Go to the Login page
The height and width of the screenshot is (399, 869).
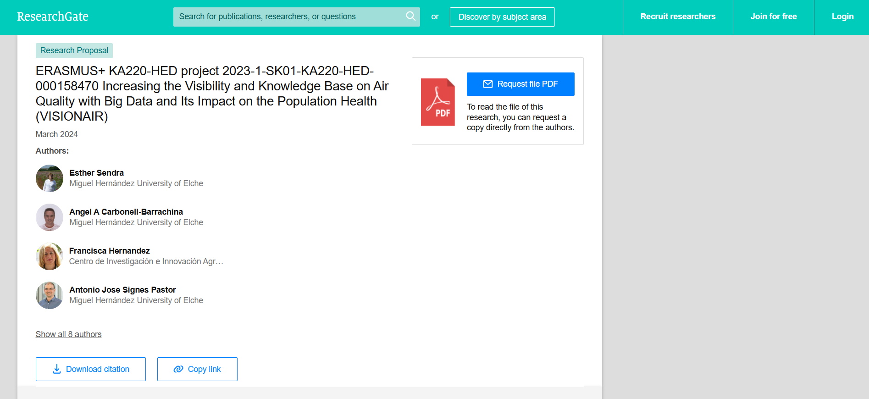pyautogui.click(x=842, y=17)
